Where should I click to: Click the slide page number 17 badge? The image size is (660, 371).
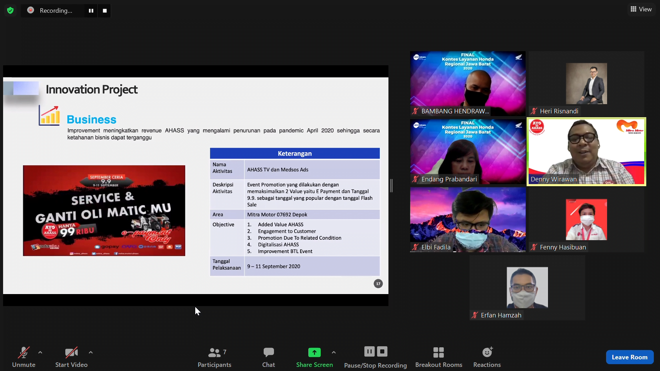pos(378,284)
